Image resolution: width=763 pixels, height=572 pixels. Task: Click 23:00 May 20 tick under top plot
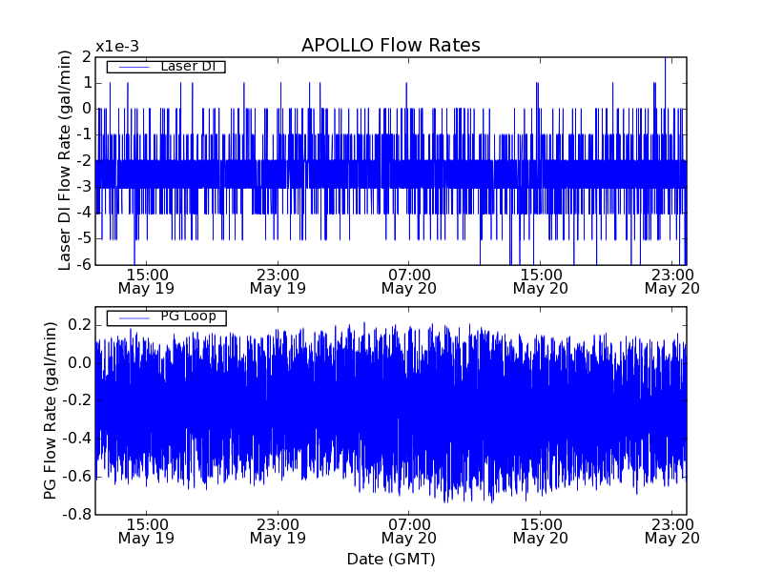pos(671,280)
